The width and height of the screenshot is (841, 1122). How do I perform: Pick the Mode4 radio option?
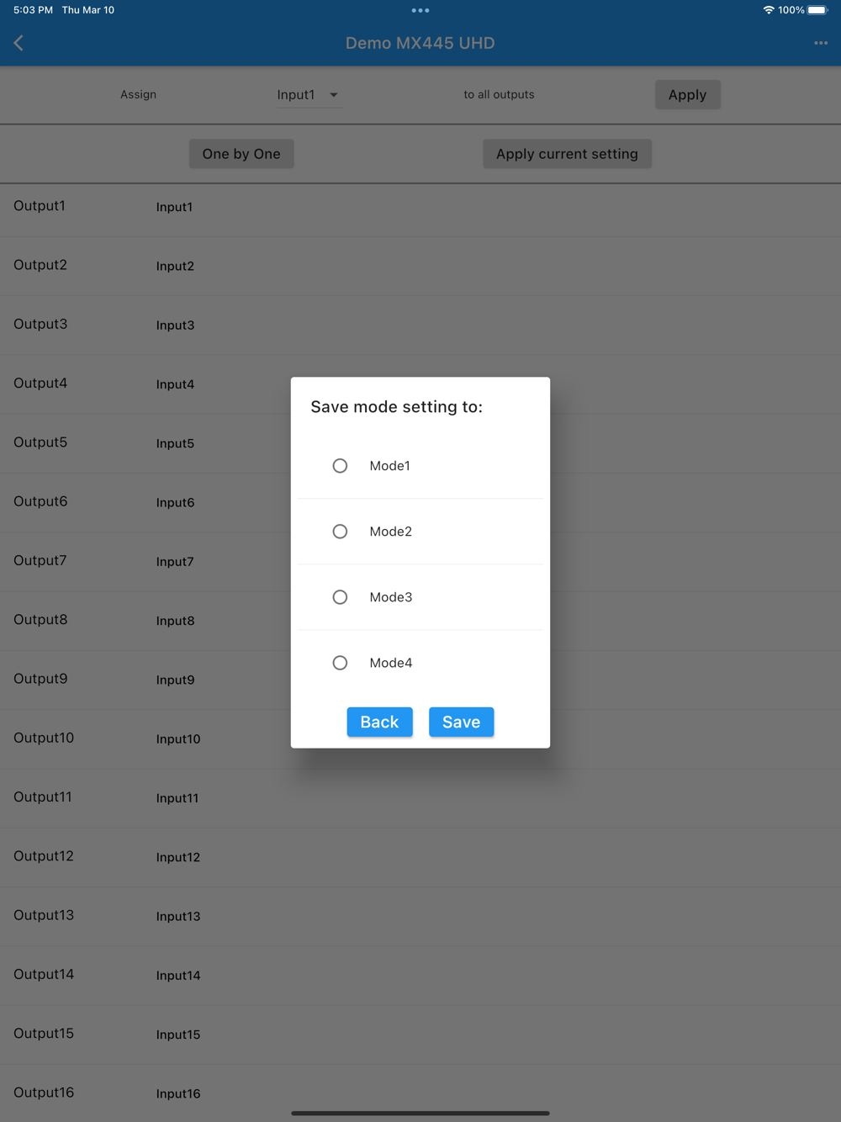340,663
